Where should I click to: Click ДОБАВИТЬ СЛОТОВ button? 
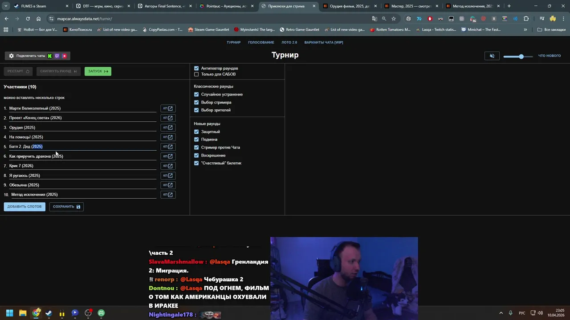24,207
